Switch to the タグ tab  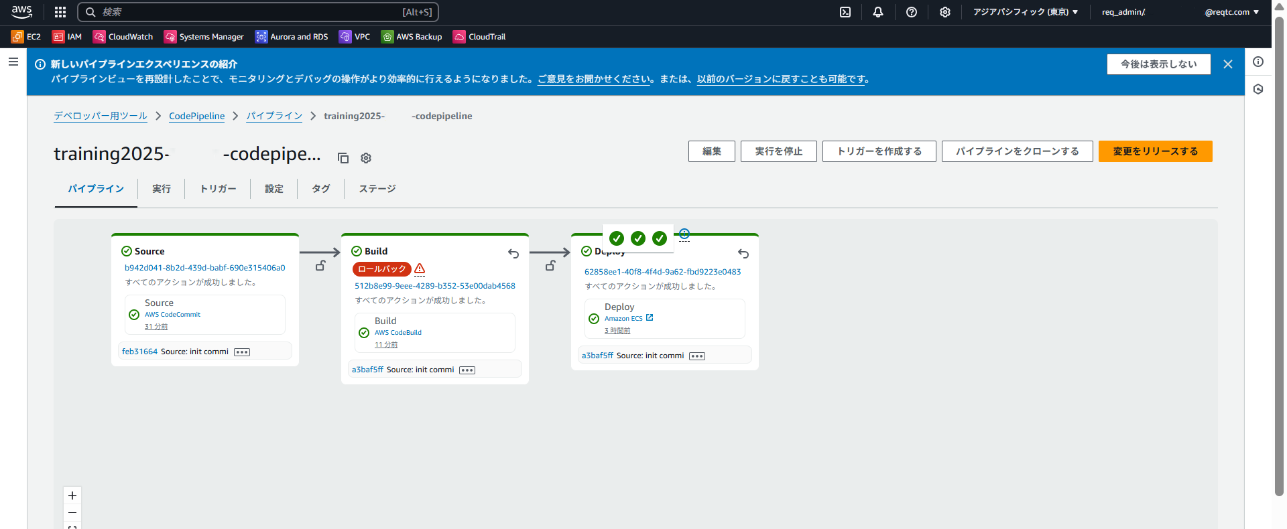coord(321,189)
